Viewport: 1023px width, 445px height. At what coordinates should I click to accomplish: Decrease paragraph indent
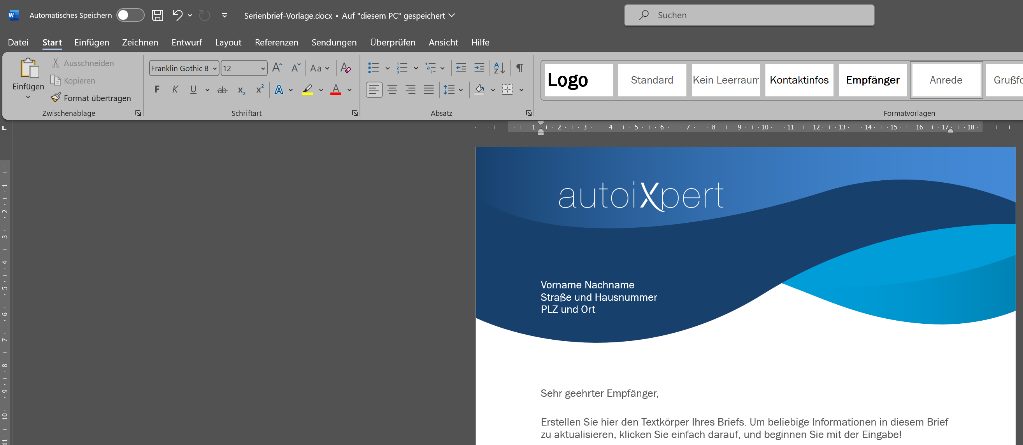pyautogui.click(x=461, y=68)
